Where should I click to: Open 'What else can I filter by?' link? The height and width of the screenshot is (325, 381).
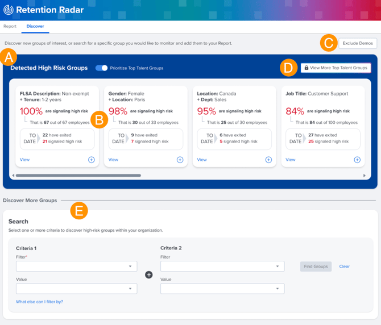39,302
